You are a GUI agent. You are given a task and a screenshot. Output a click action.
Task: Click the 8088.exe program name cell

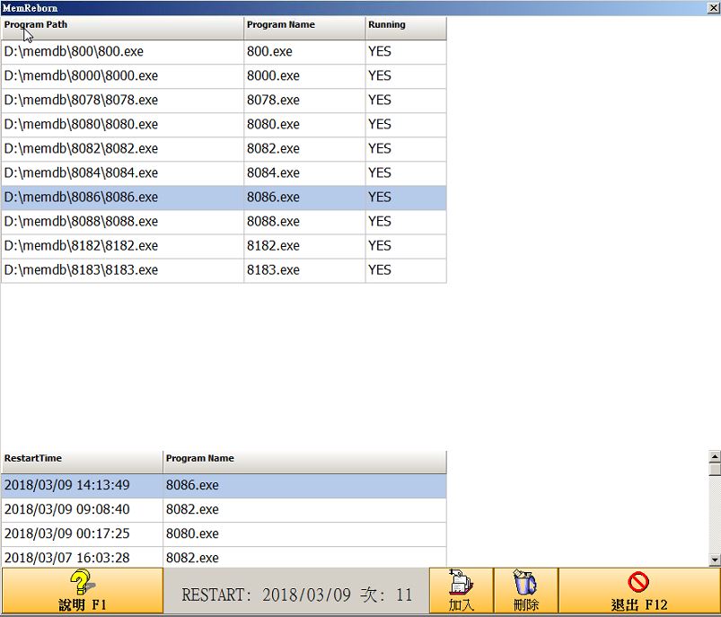click(304, 222)
